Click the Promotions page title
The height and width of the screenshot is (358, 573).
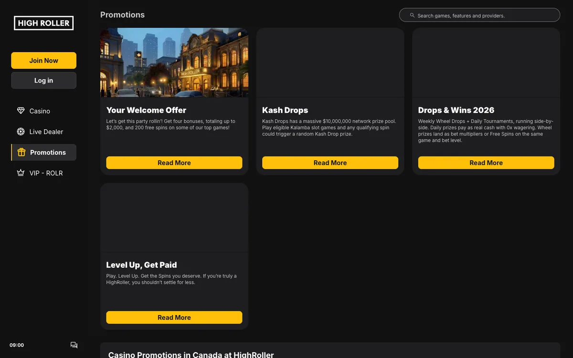point(122,15)
